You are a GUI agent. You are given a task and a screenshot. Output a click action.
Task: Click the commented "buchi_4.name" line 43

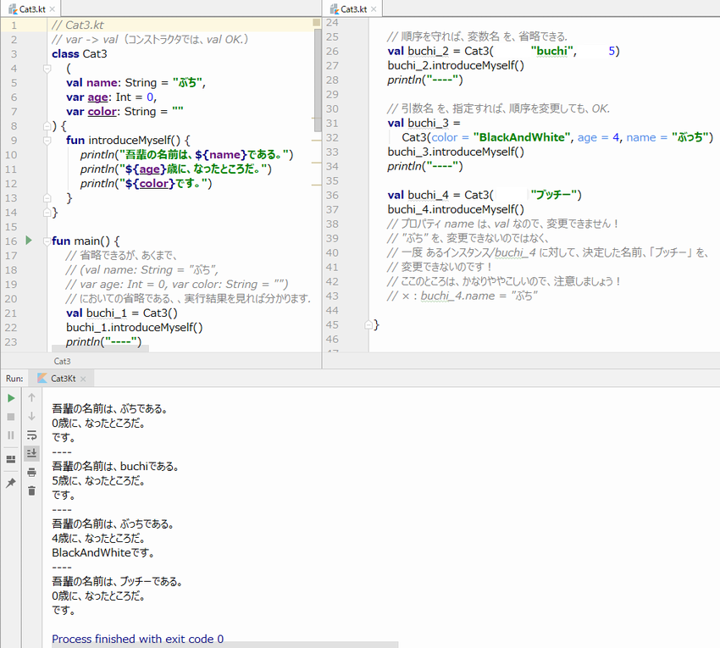(462, 296)
